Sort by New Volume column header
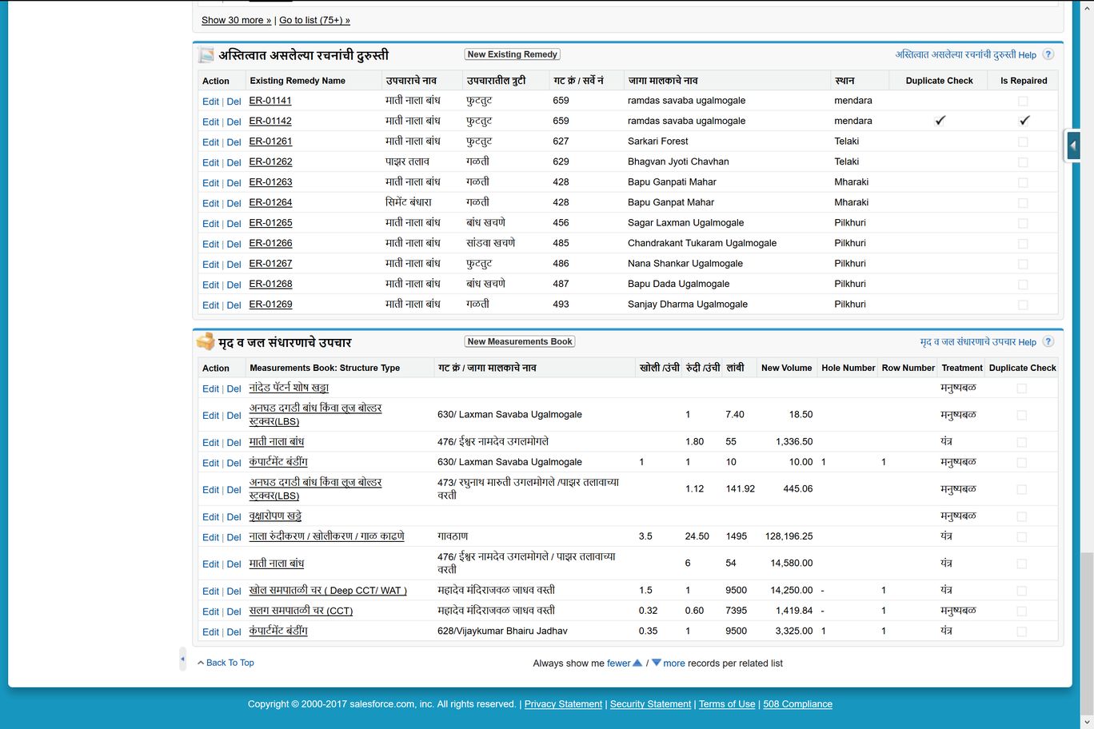Viewport: 1094px width, 729px height. point(786,368)
